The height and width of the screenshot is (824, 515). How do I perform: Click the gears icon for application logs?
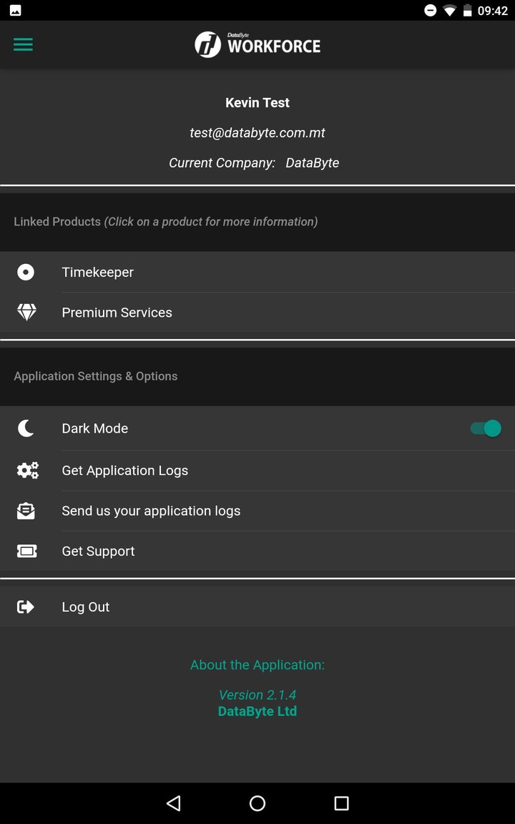coord(27,470)
